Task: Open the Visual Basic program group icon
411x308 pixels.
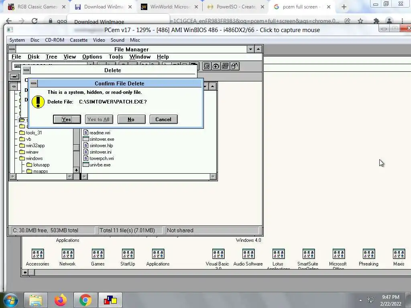Action: pos(218,259)
